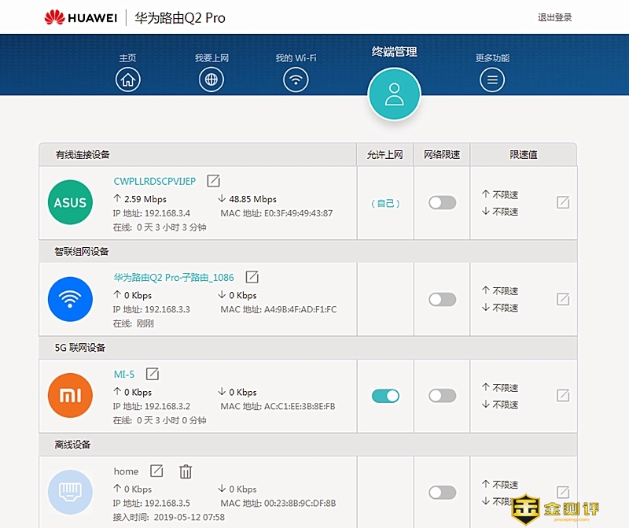Image resolution: width=629 pixels, height=528 pixels.
Task: Enable speed limit for the sub-router
Action: pos(442,300)
